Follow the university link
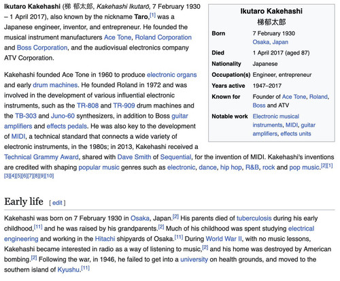The width and height of the screenshot is (340, 281). pyautogui.click(x=194, y=259)
